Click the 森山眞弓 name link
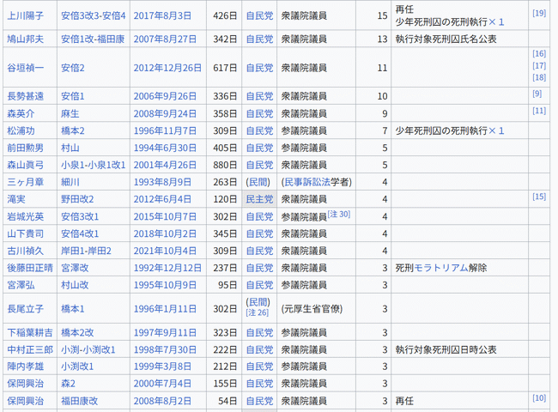Screen dimensions: 558x412 pyautogui.click(x=25, y=165)
